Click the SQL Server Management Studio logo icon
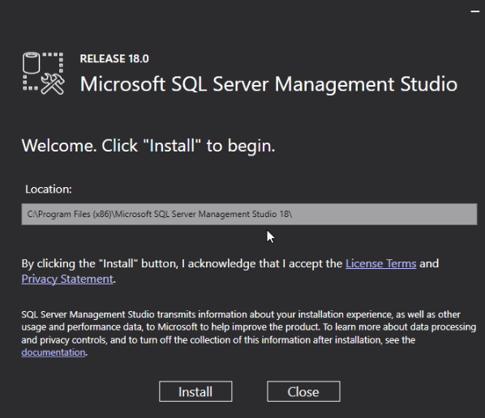 44,73
